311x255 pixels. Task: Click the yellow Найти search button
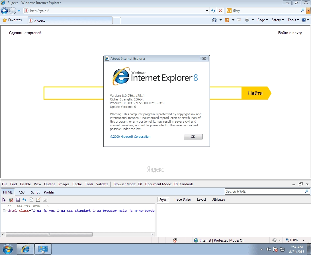click(255, 93)
